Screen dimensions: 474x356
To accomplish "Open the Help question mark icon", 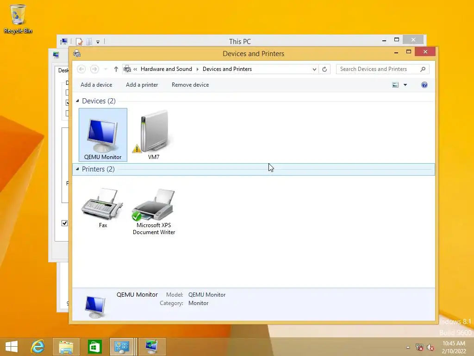I will point(424,85).
